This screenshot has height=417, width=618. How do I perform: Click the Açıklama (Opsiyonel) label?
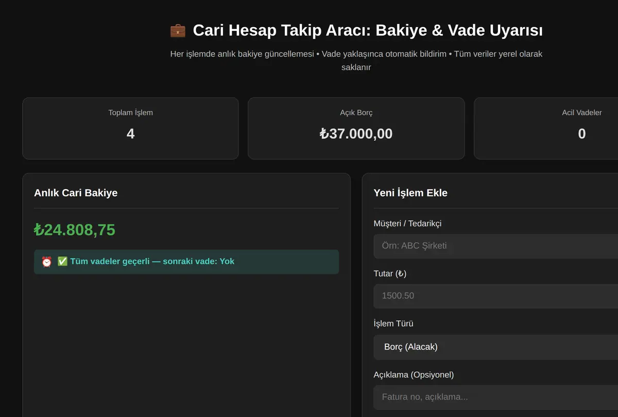pos(414,374)
